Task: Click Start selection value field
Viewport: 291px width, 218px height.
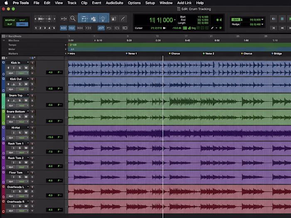Action: 203,17
